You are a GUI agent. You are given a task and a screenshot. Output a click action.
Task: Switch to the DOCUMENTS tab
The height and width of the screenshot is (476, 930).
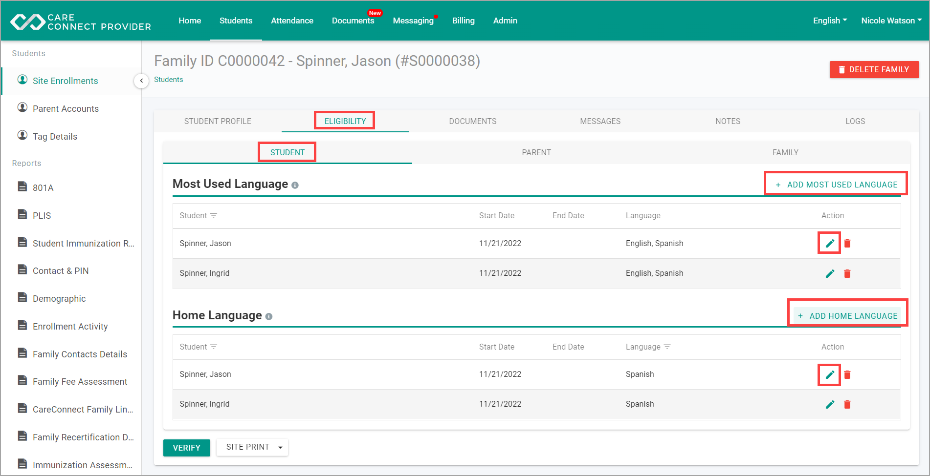pos(473,121)
